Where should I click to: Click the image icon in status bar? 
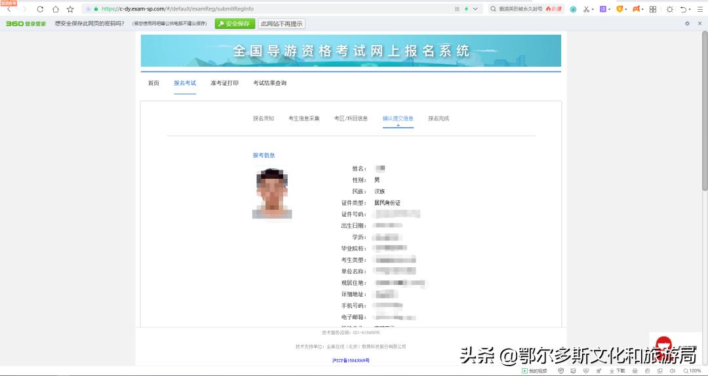click(x=574, y=371)
